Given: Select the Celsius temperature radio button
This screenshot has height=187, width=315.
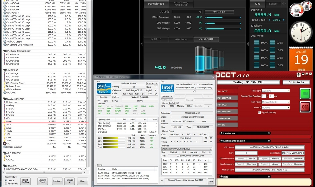Looking at the screenshot, I should click(6, 180).
